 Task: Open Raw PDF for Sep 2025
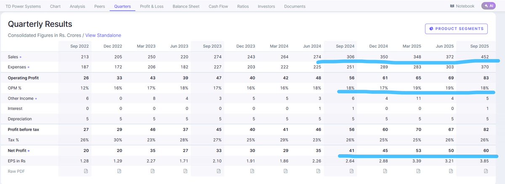[485, 171]
